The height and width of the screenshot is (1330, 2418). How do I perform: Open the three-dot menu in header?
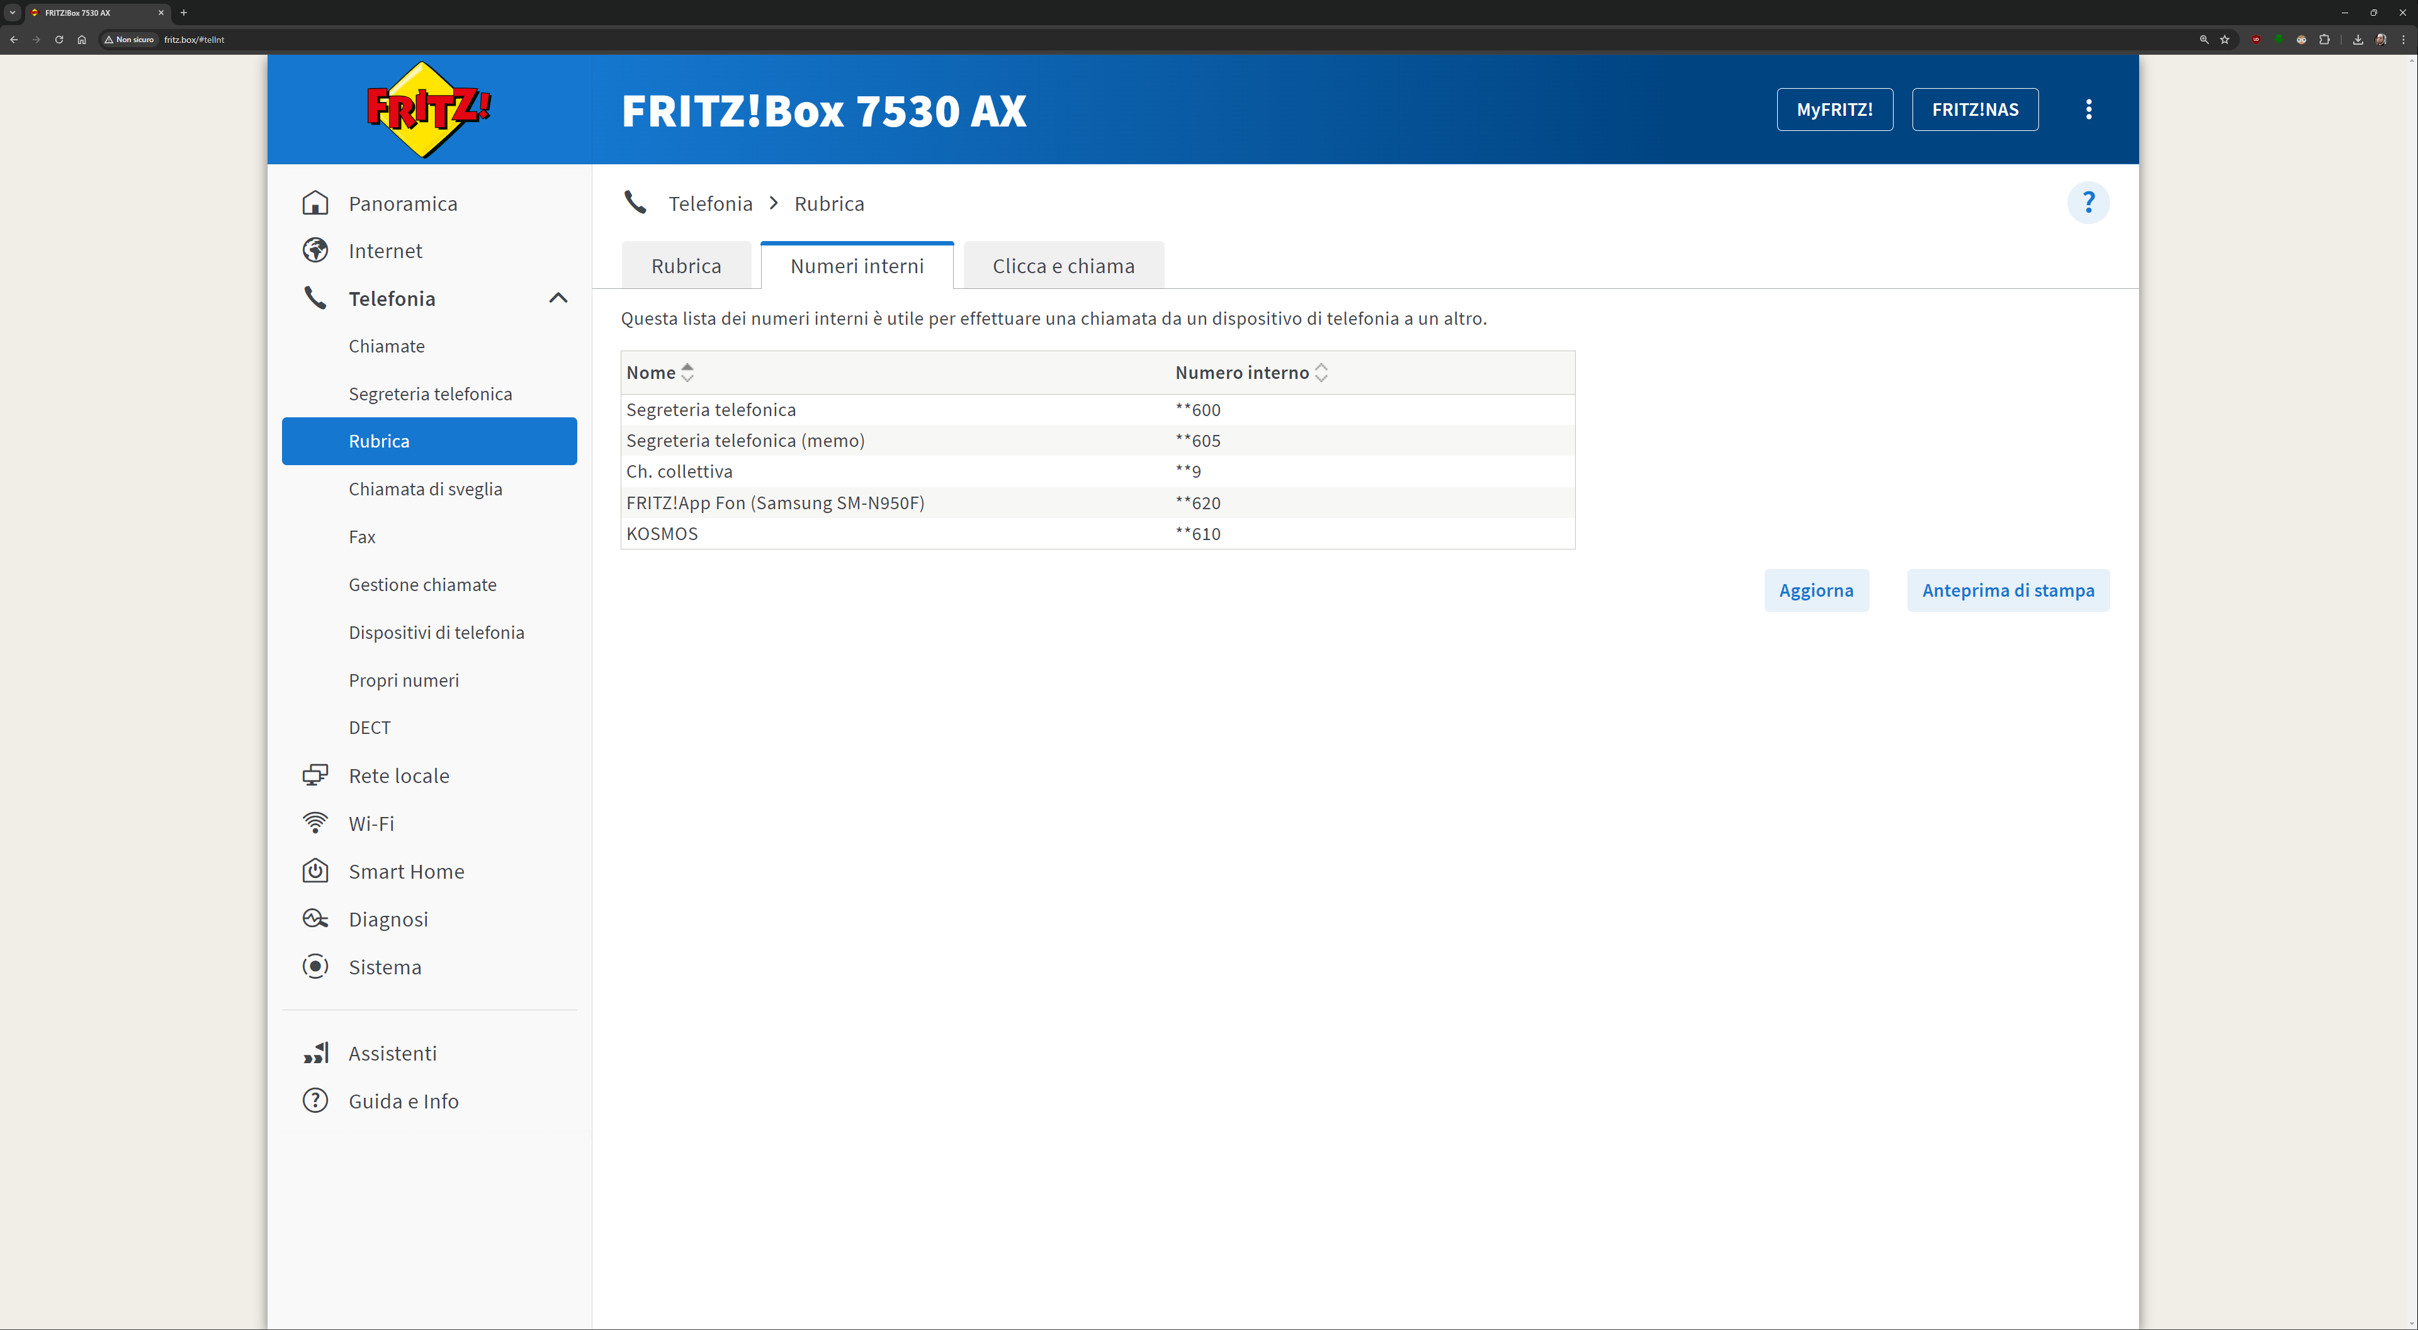pos(2089,110)
